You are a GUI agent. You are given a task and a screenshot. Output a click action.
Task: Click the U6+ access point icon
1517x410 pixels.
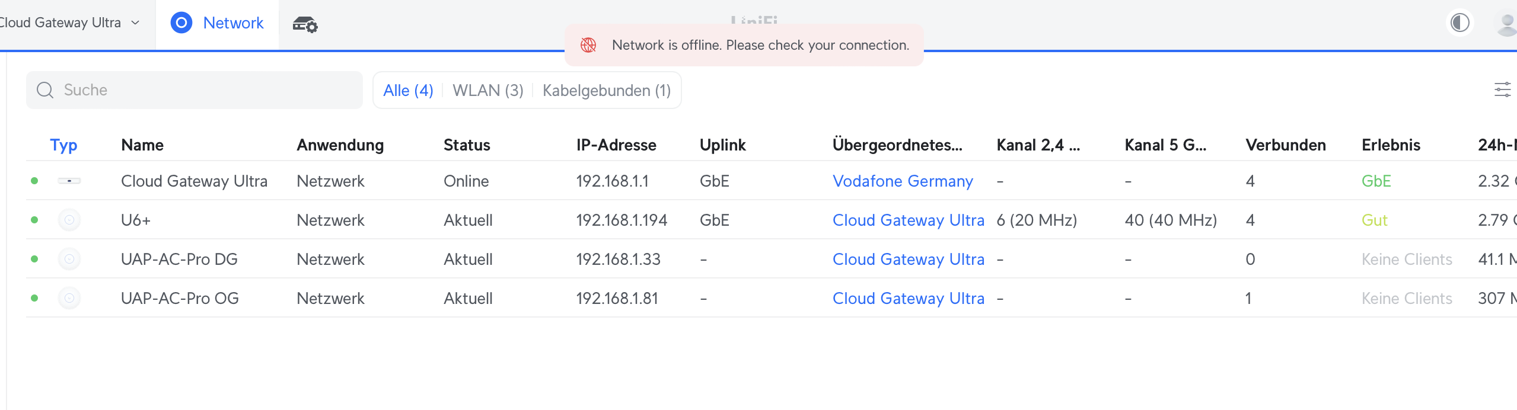69,220
